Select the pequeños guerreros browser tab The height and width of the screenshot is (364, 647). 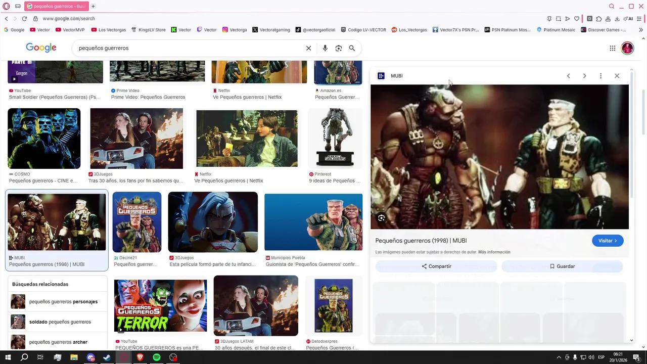[x=56, y=6]
